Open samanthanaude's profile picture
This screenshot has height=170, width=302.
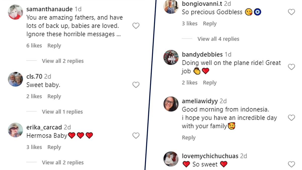[x=16, y=12]
